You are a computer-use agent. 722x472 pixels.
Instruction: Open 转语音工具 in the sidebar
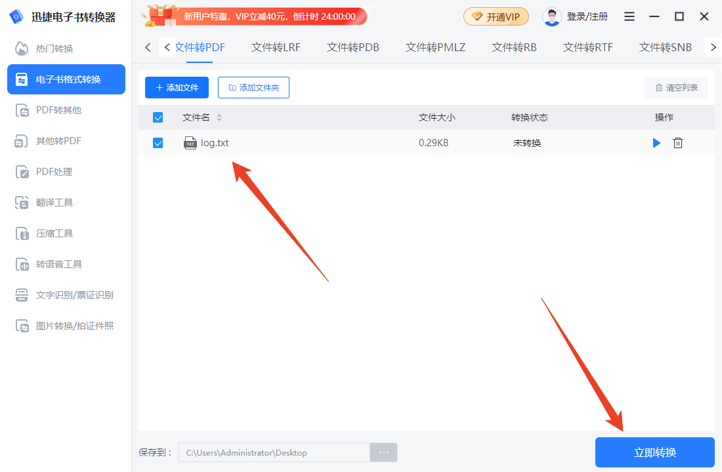(49, 264)
